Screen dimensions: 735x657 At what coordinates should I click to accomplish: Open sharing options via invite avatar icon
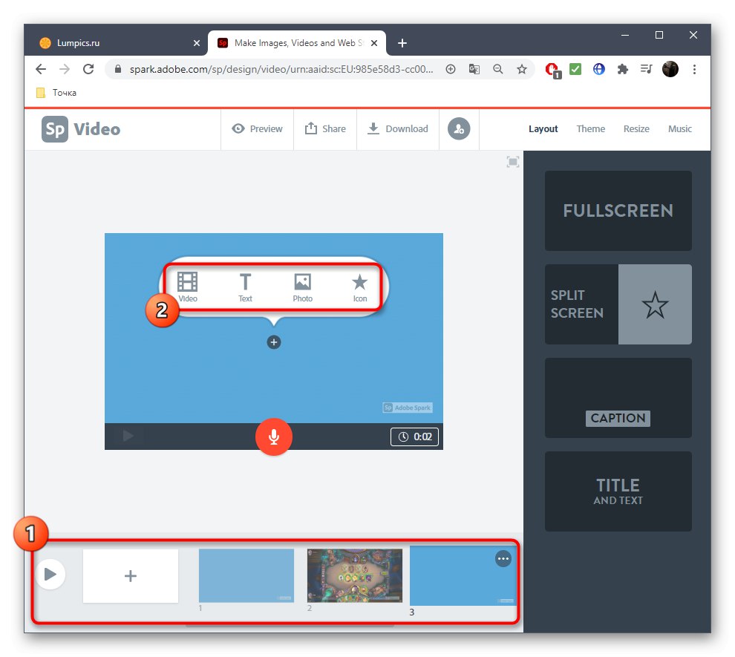coord(459,128)
